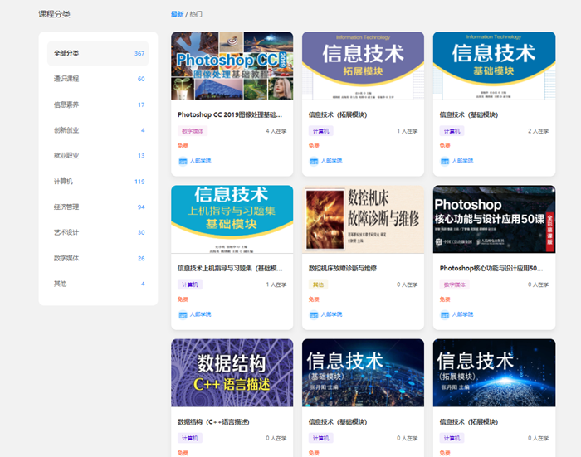Click the 课程分类 heading
This screenshot has height=457, width=581.
pyautogui.click(x=54, y=14)
